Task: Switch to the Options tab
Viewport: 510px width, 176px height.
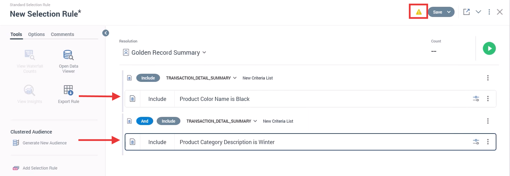Action: coord(36,34)
